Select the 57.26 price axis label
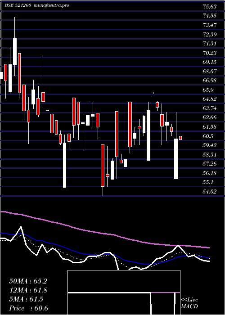Image resolution: width=225 pixels, height=315 pixels. pos(210,164)
